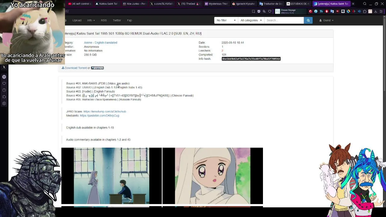The height and width of the screenshot is (217, 386).
Task: Open the lensdump JPBD scans link
Action: click(x=105, y=112)
